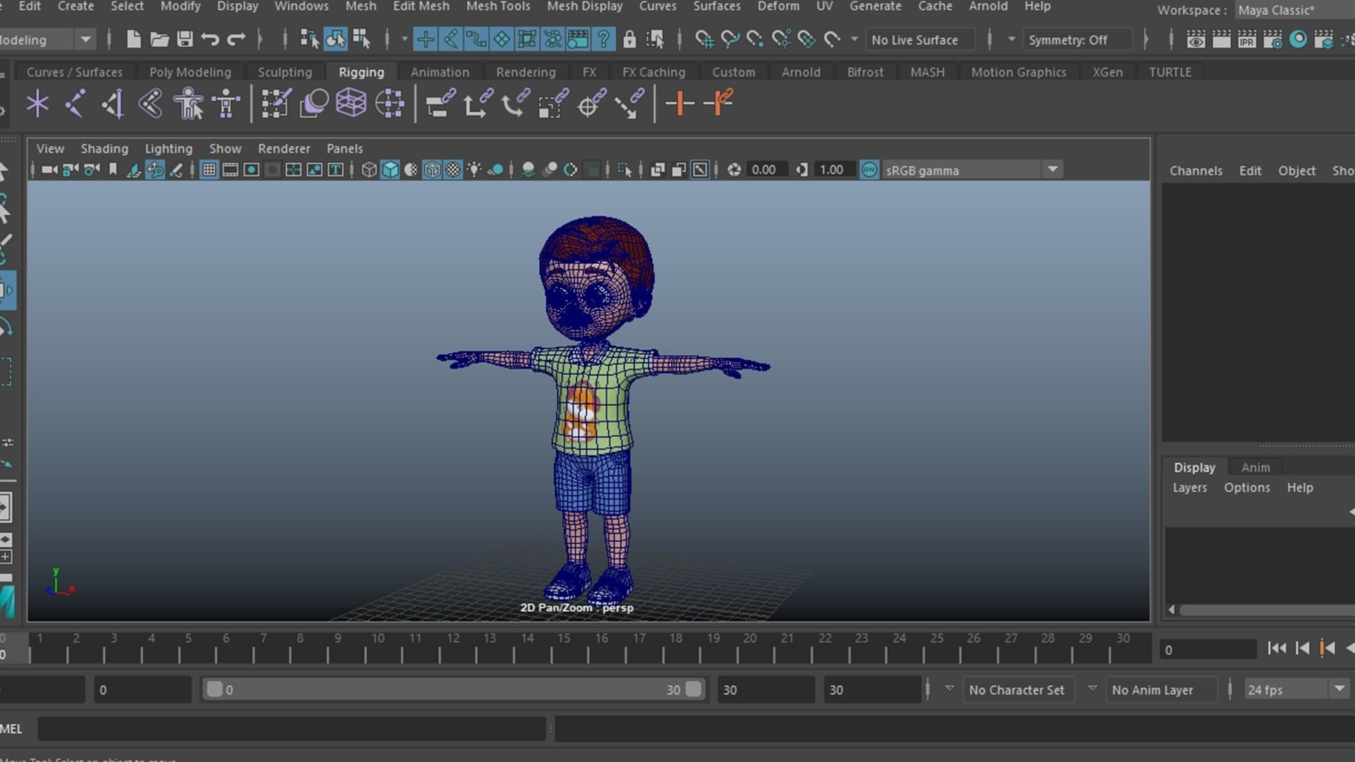Viewport: 1355px width, 762px height.
Task: Toggle use all lights bulb icon
Action: click(474, 170)
